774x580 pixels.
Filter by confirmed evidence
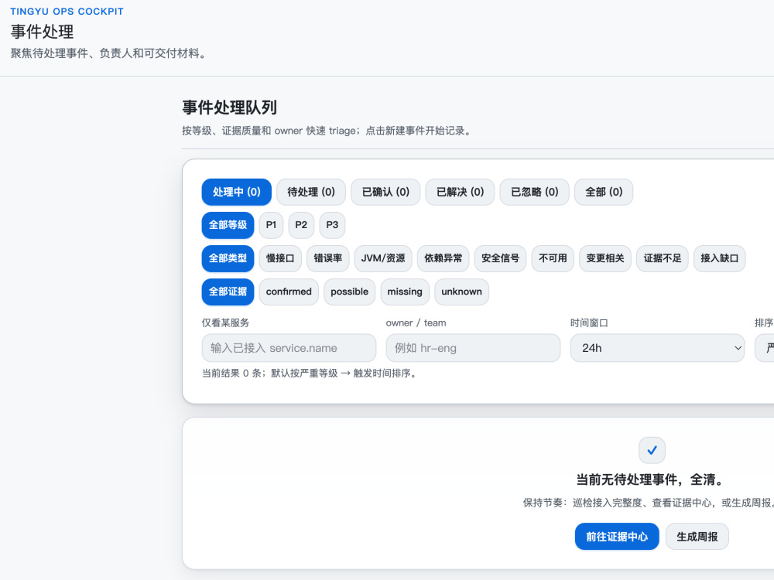[x=289, y=292]
